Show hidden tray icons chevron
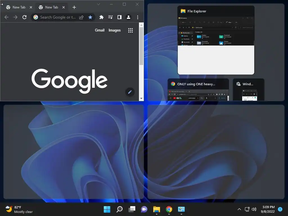Image resolution: width=288 pixels, height=216 pixels. [x=239, y=209]
